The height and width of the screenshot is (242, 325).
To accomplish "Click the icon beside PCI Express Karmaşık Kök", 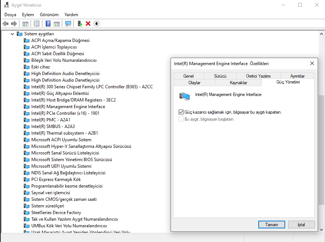I will (27, 179).
